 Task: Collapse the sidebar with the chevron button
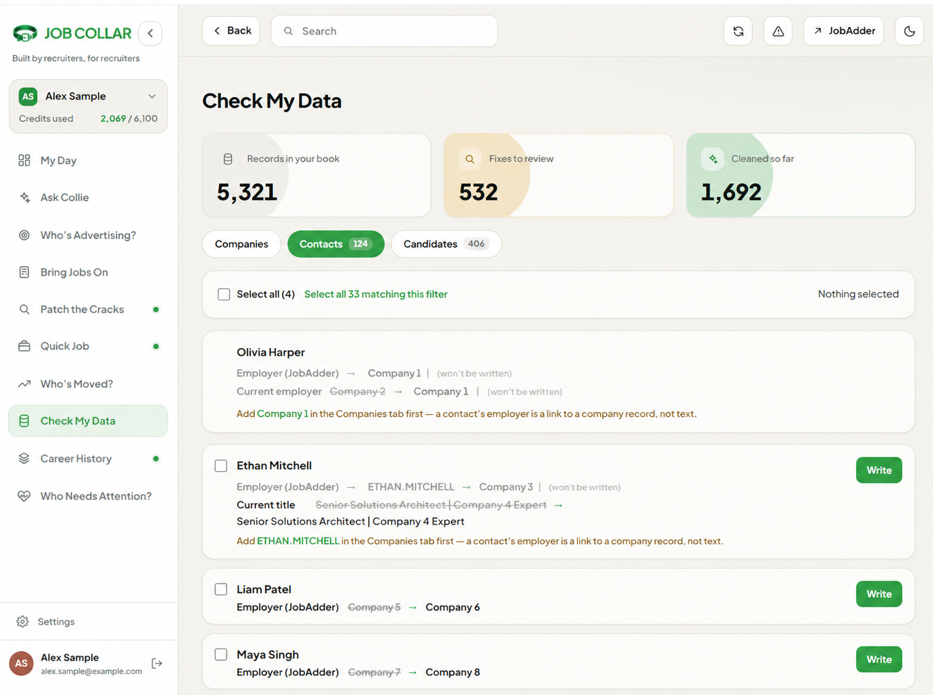(150, 33)
